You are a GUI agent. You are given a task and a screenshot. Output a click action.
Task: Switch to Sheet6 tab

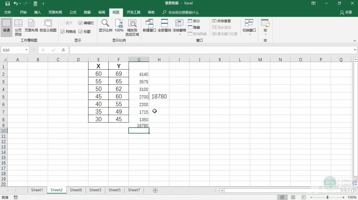click(x=76, y=190)
